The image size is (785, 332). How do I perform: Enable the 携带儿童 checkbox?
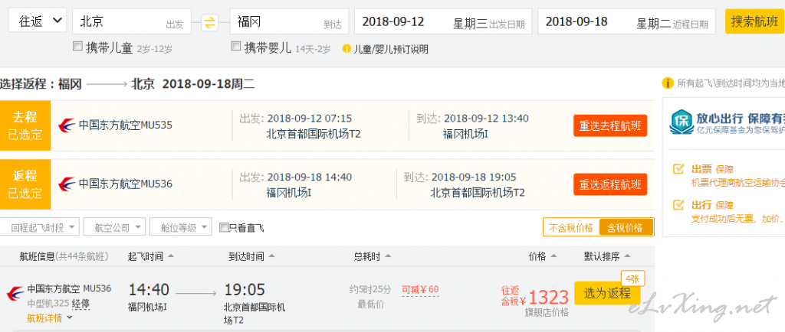(x=77, y=47)
